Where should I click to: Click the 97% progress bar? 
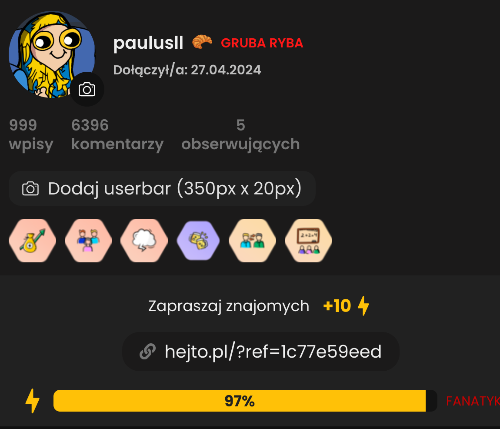tap(245, 401)
